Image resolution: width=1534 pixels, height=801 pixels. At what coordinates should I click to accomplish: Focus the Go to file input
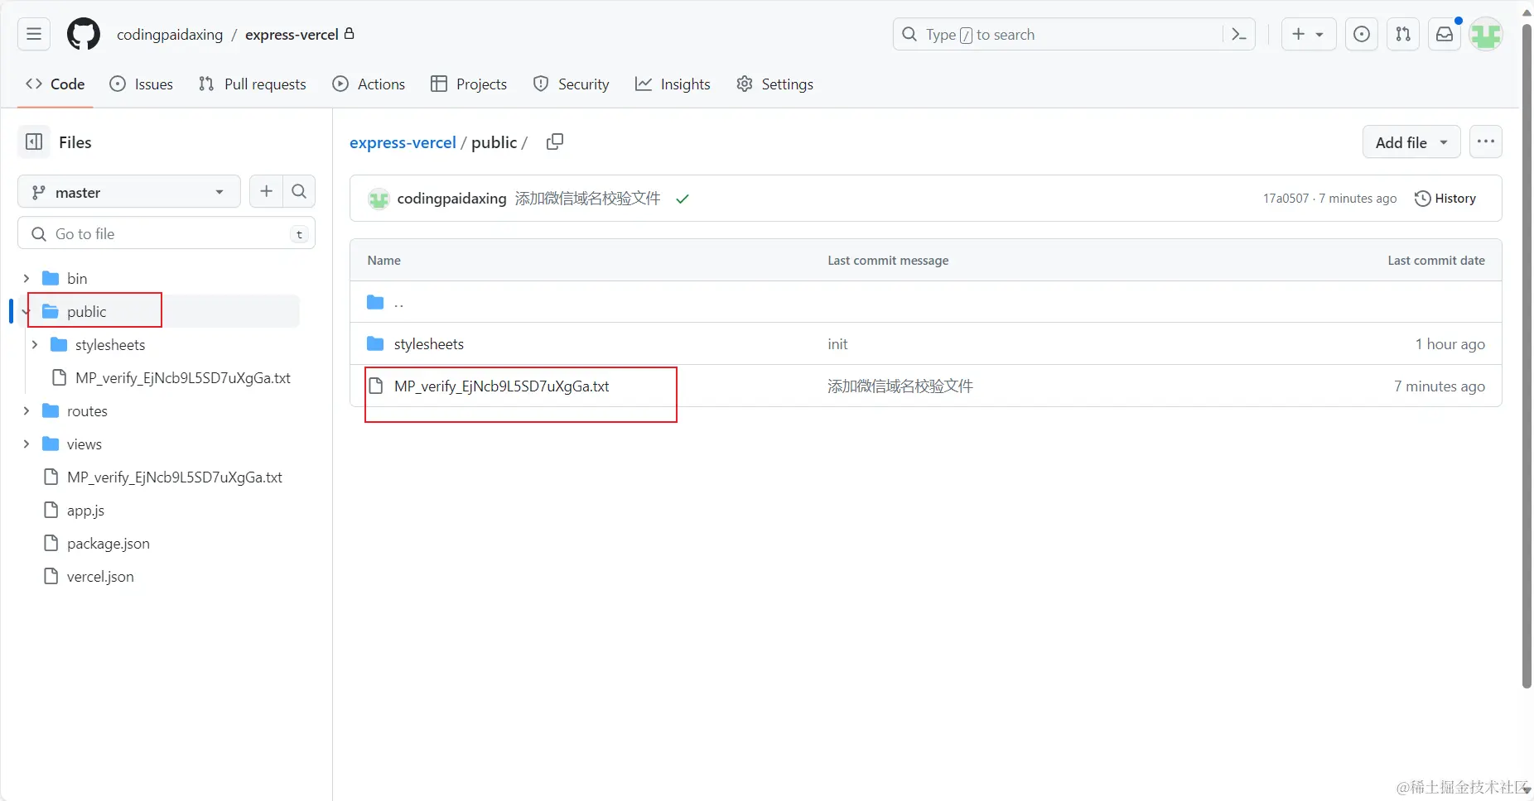[166, 233]
